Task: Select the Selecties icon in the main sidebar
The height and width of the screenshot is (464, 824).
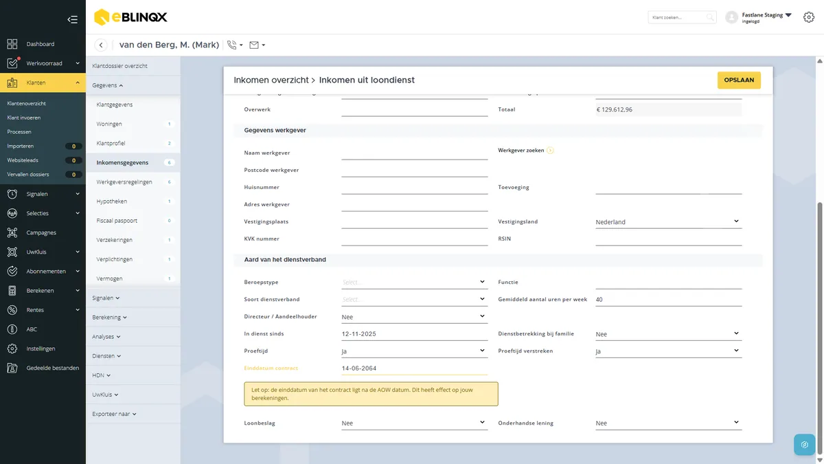Action: [12, 213]
